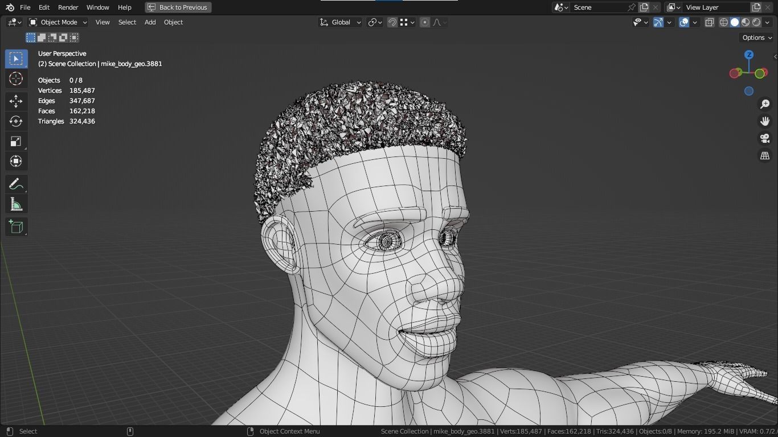Image resolution: width=778 pixels, height=437 pixels.
Task: Click the blue Z axis gizmo
Action: (749, 55)
